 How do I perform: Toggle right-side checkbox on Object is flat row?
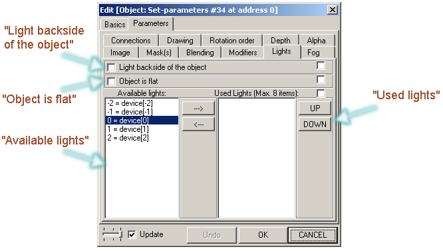pos(321,79)
